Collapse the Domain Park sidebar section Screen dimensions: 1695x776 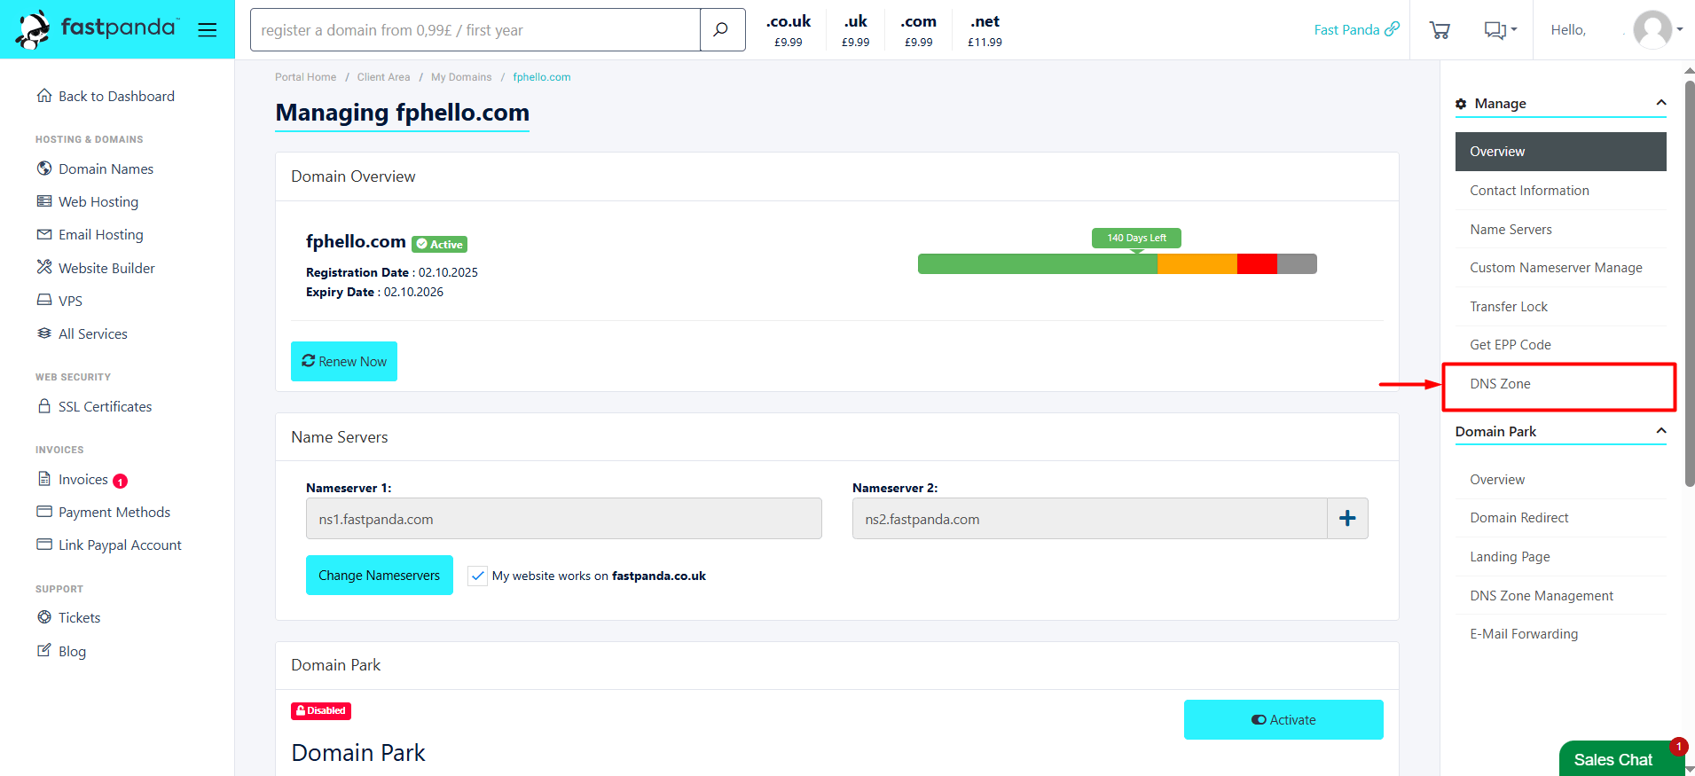[1660, 431]
